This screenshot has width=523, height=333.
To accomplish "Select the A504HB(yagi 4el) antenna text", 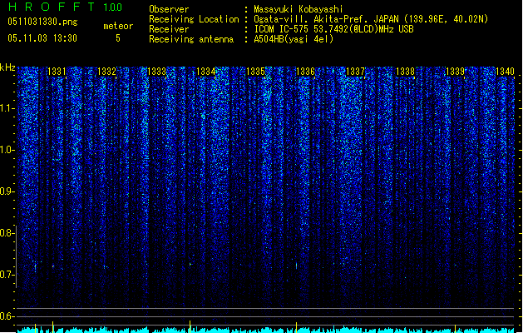I will 294,39.
